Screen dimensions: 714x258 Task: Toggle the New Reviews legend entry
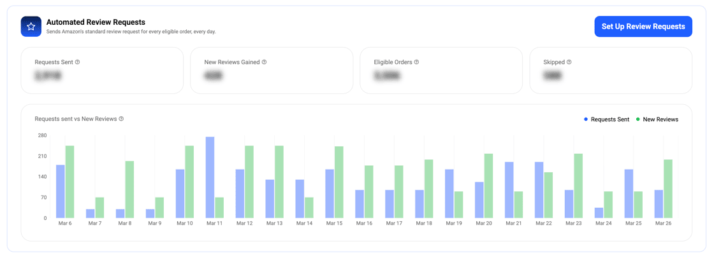point(657,119)
